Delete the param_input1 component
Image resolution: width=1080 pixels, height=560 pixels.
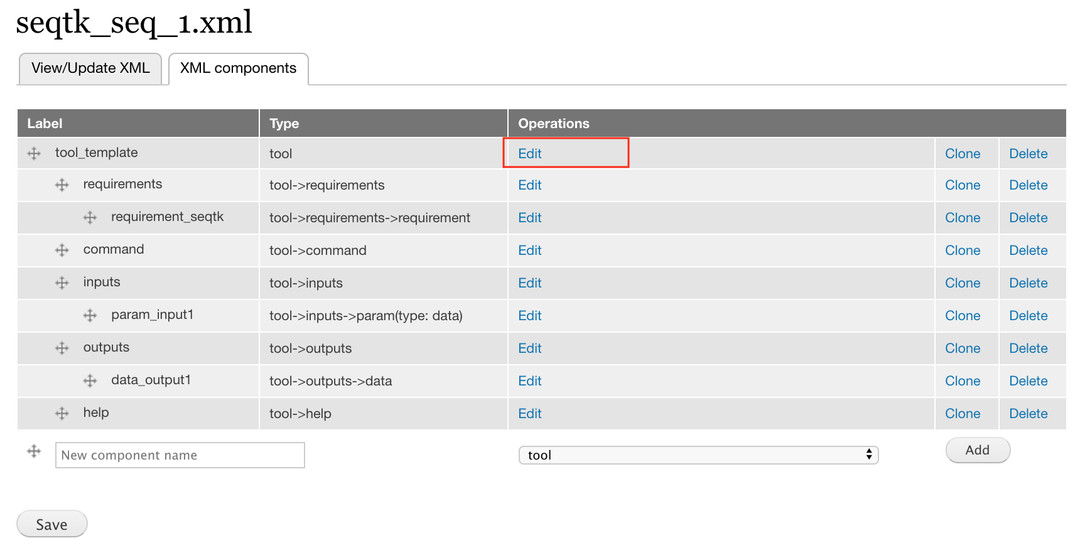coord(1028,316)
